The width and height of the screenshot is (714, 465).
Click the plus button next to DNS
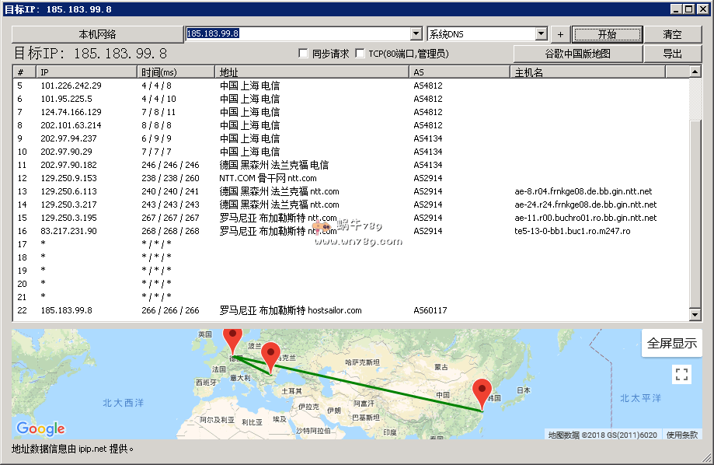coord(560,34)
